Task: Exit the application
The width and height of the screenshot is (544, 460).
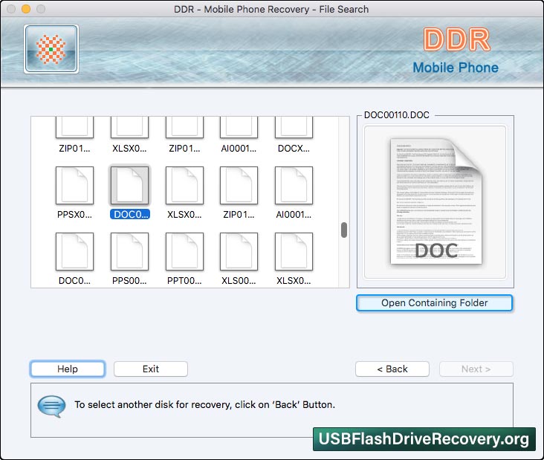Action: point(151,369)
